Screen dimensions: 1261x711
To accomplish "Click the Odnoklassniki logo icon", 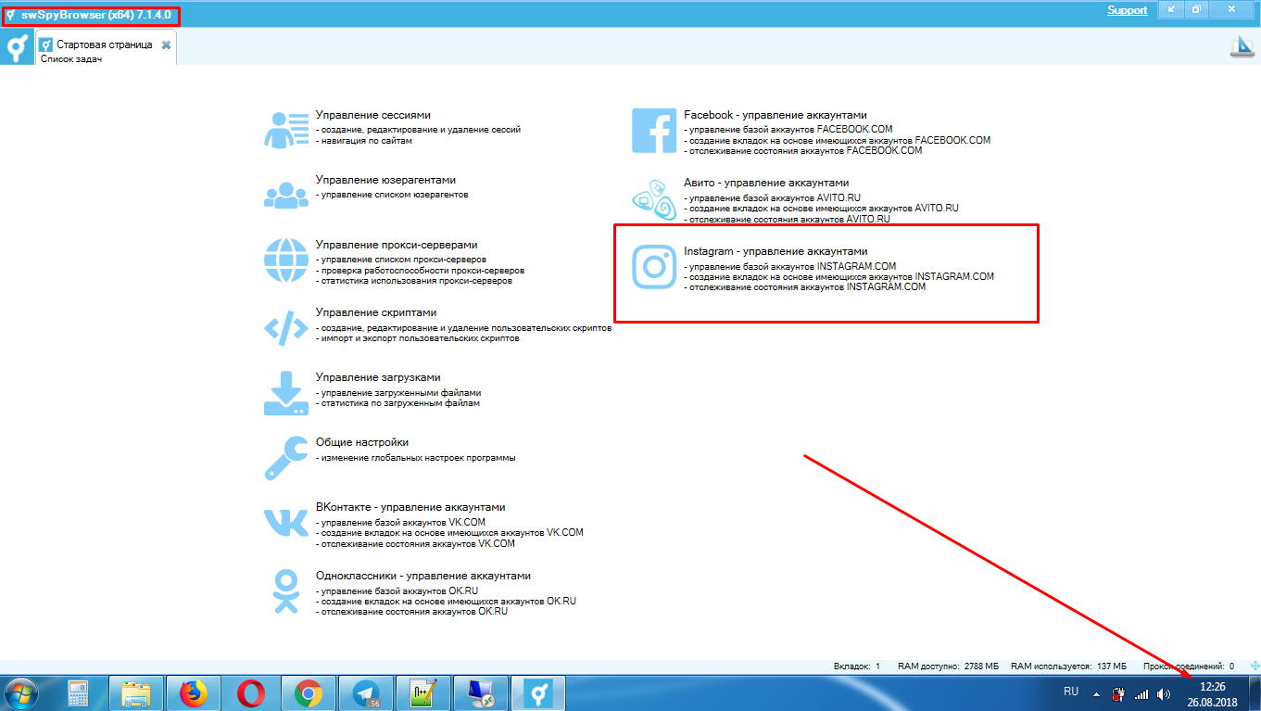I will [286, 590].
